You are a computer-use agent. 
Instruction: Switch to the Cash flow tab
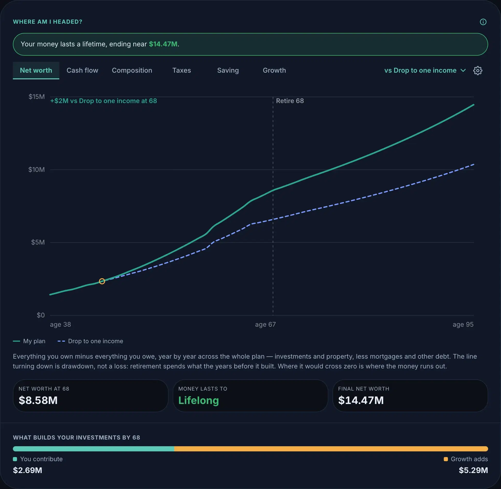pos(82,70)
